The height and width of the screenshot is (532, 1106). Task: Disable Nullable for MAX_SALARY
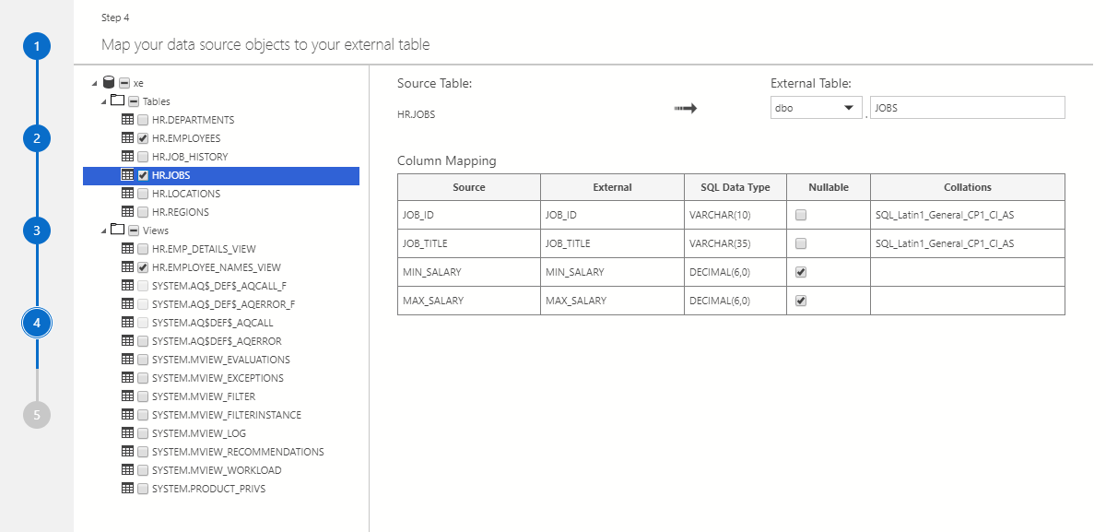click(799, 300)
